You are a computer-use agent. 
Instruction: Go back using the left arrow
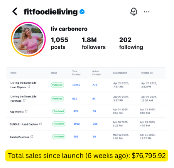tap(15, 12)
